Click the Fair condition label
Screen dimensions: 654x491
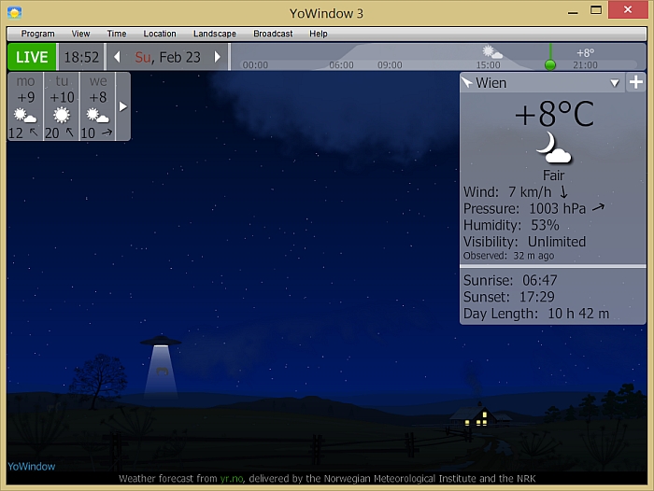[553, 175]
